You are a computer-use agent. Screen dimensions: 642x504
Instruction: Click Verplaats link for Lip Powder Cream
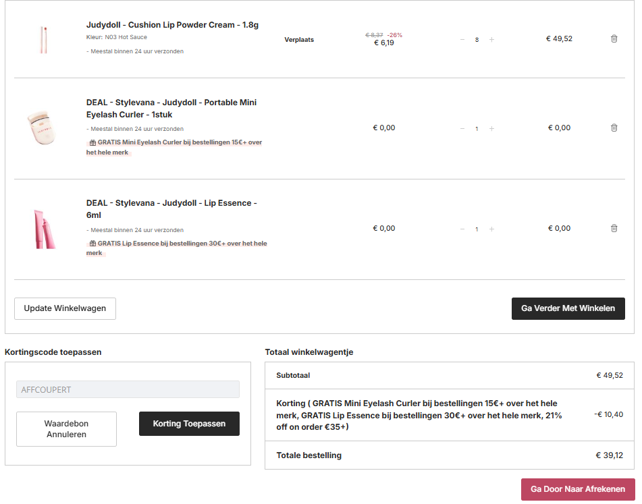click(299, 40)
